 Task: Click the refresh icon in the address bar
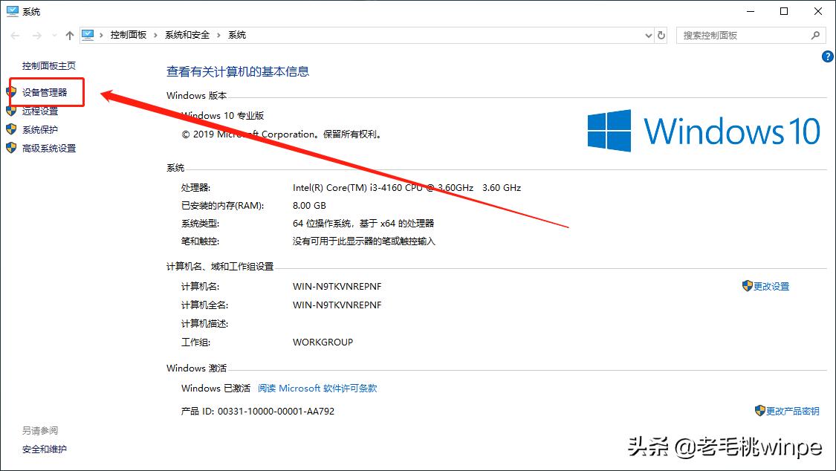point(661,34)
